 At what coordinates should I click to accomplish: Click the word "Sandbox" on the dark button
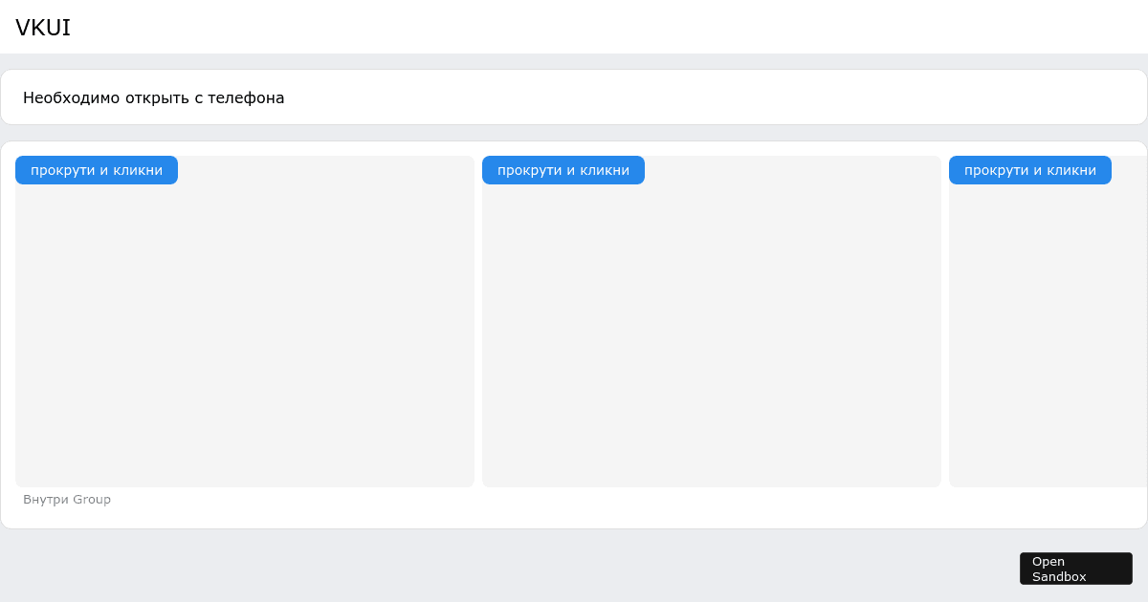(x=1058, y=577)
